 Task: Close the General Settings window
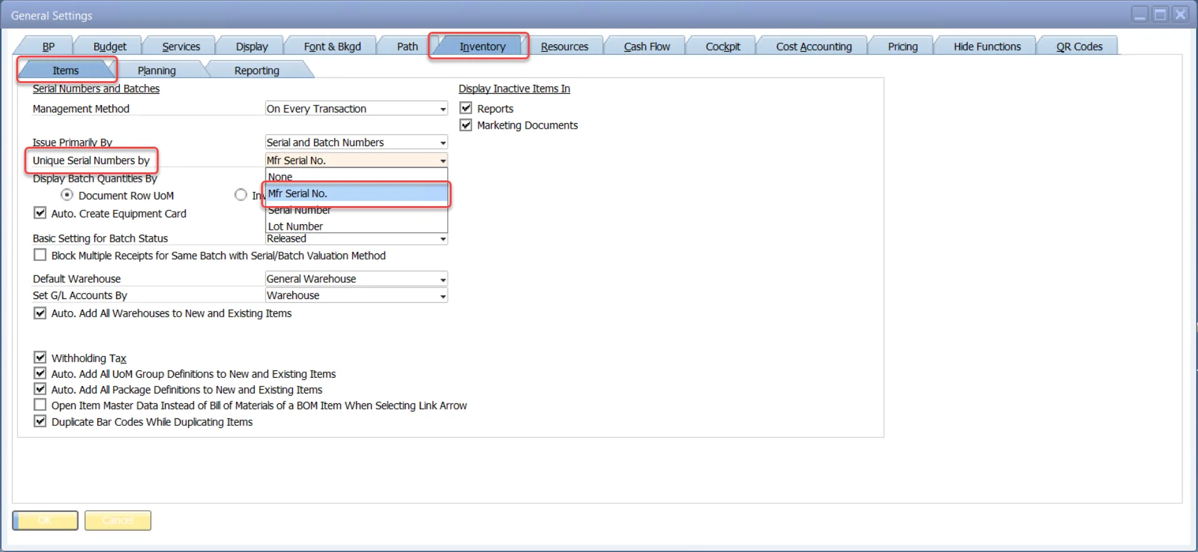[x=1180, y=14]
